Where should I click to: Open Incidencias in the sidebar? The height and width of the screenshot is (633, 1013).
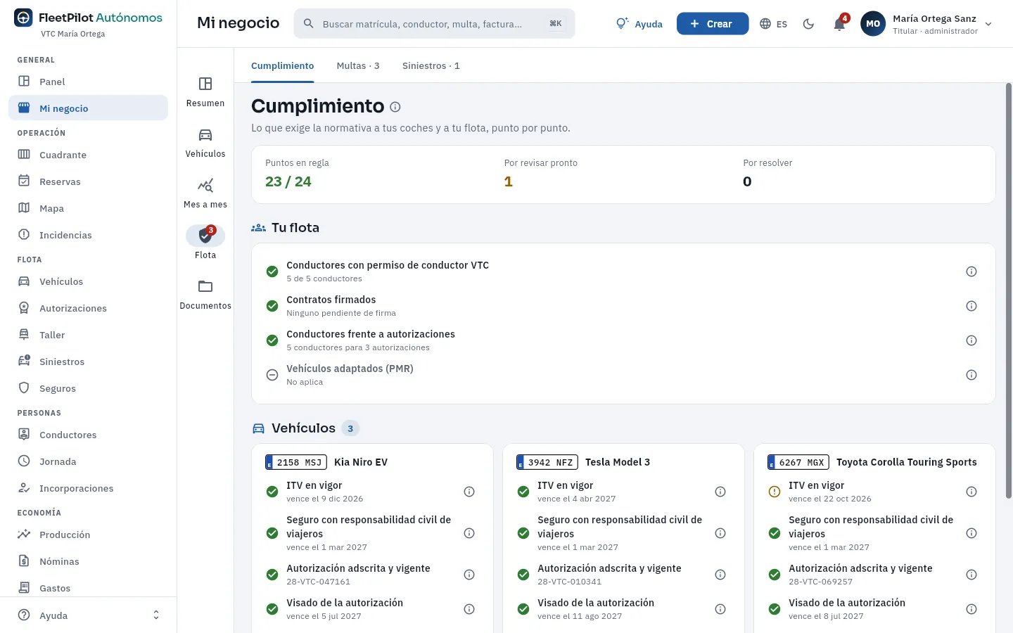[x=88, y=235]
